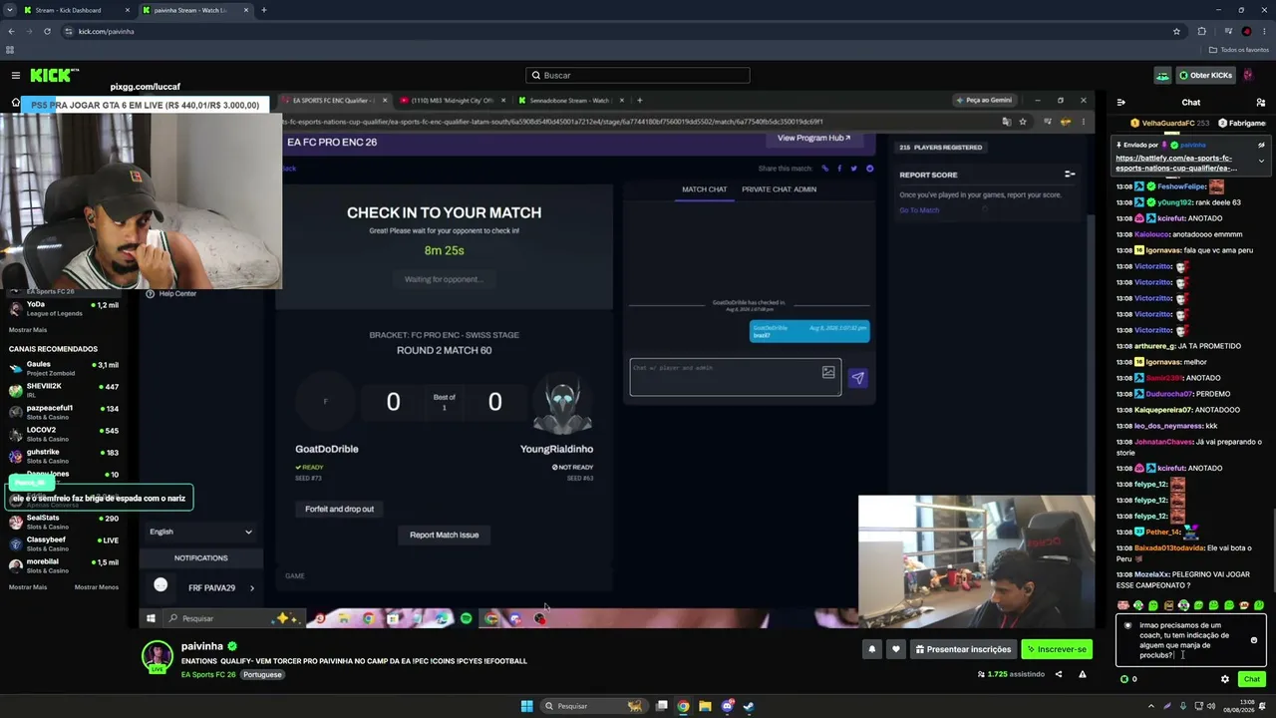Open Classybeef channel in the sidebar
The image size is (1276, 718).
pyautogui.click(x=64, y=544)
